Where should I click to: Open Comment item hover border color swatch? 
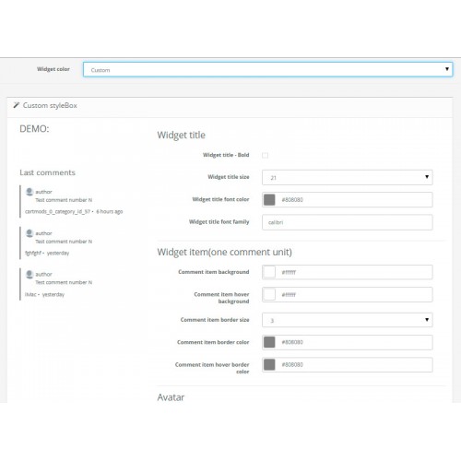pyautogui.click(x=269, y=364)
